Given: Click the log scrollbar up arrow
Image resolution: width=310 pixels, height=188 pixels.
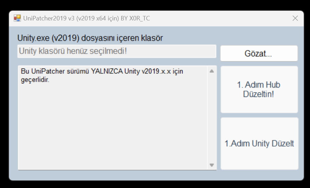Looking at the screenshot, I should pyautogui.click(x=212, y=71).
